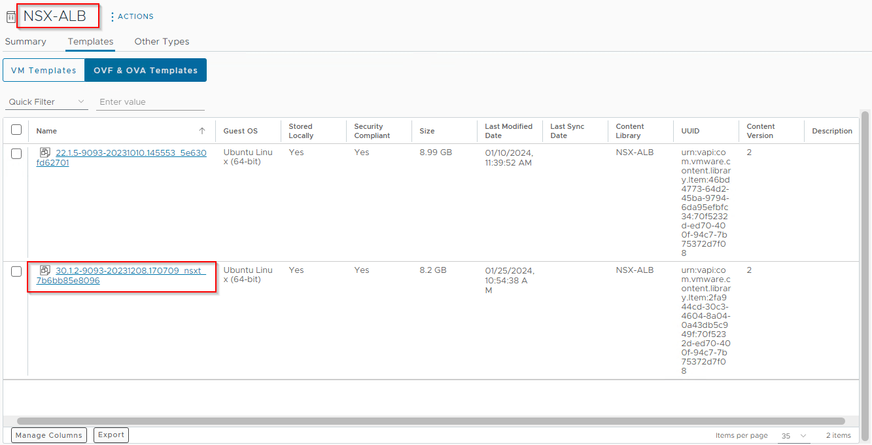The width and height of the screenshot is (872, 445).
Task: Click the Export button
Action: coord(111,435)
